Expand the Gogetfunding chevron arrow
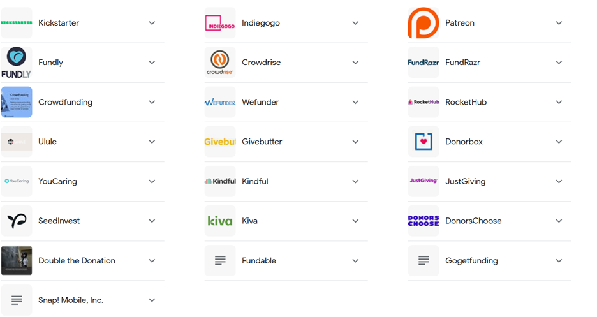The height and width of the screenshot is (317, 597). 559,261
